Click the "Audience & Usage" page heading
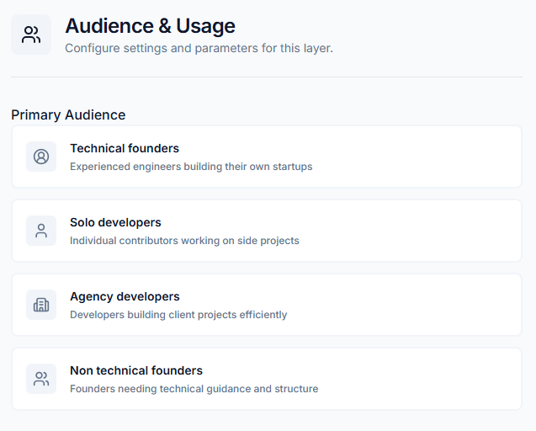This screenshot has height=431, width=536. pyautogui.click(x=150, y=26)
